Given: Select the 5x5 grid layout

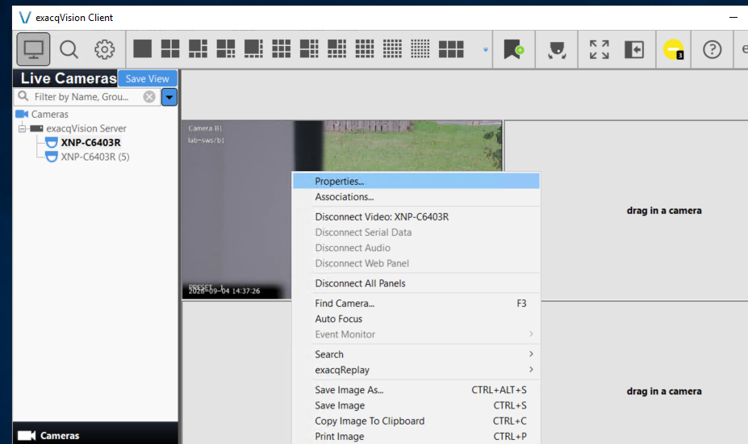Looking at the screenshot, I should tap(392, 48).
